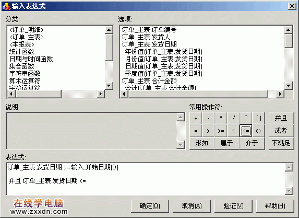Insert the not-equal (<>) operator

[258, 131]
